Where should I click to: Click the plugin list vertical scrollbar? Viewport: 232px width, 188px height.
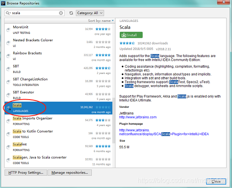(x=114, y=121)
